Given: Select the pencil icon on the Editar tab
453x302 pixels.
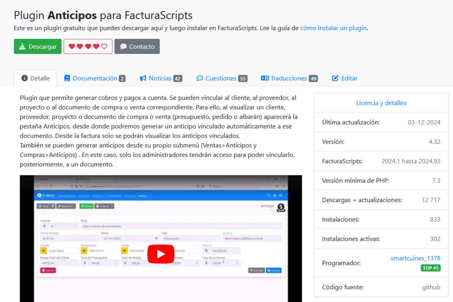Looking at the screenshot, I should 337,78.
